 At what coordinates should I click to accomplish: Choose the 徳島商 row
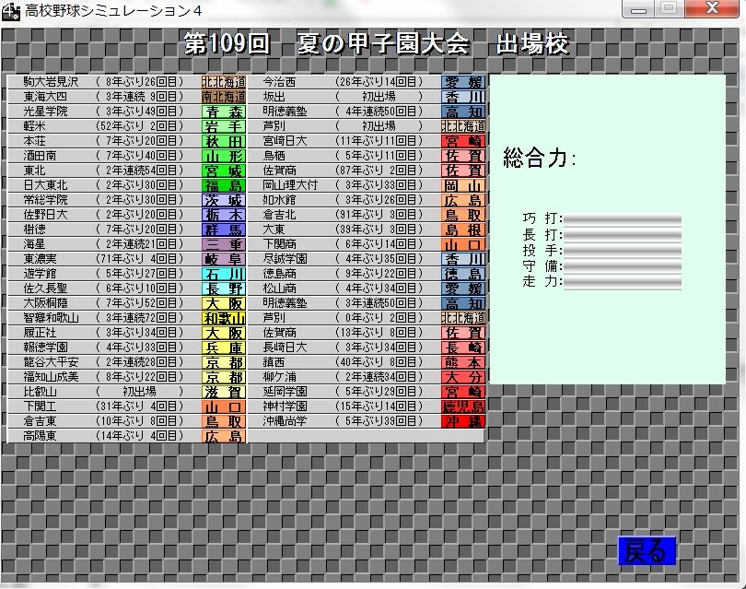367,274
